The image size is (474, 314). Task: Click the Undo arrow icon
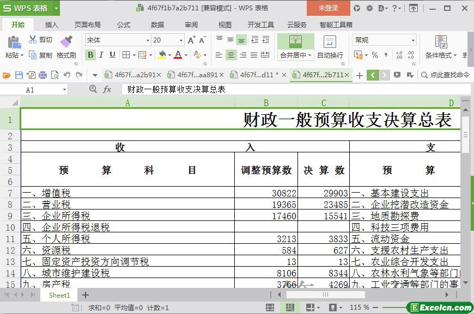66,75
